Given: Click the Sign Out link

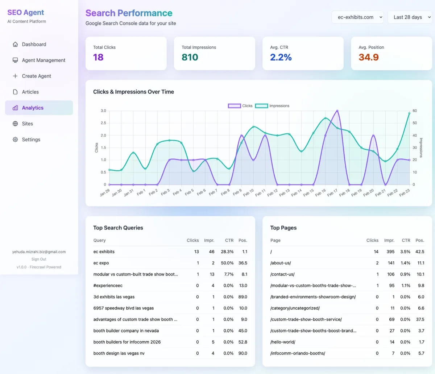Looking at the screenshot, I should pos(39,259).
